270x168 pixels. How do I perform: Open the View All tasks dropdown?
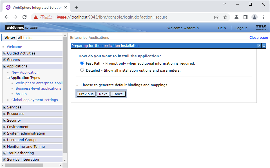pos(40,38)
